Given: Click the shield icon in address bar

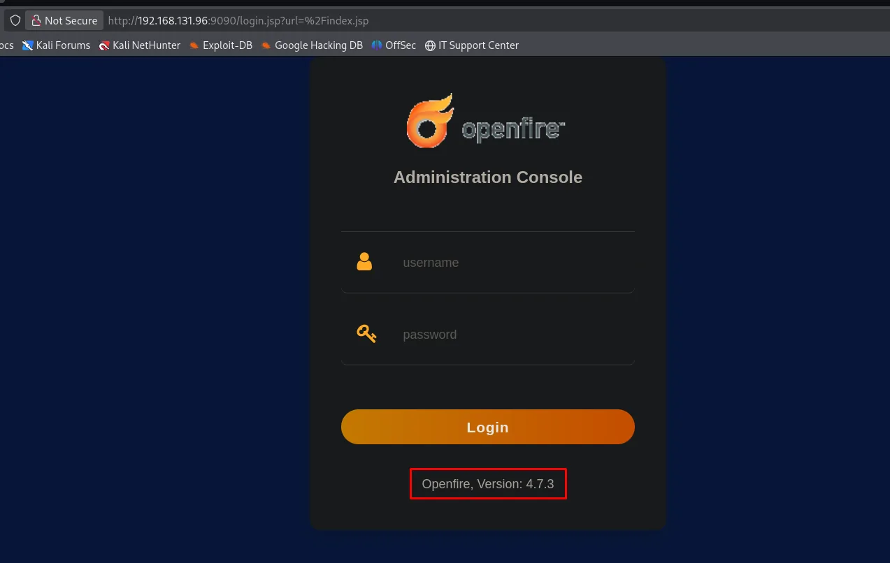Looking at the screenshot, I should (15, 20).
